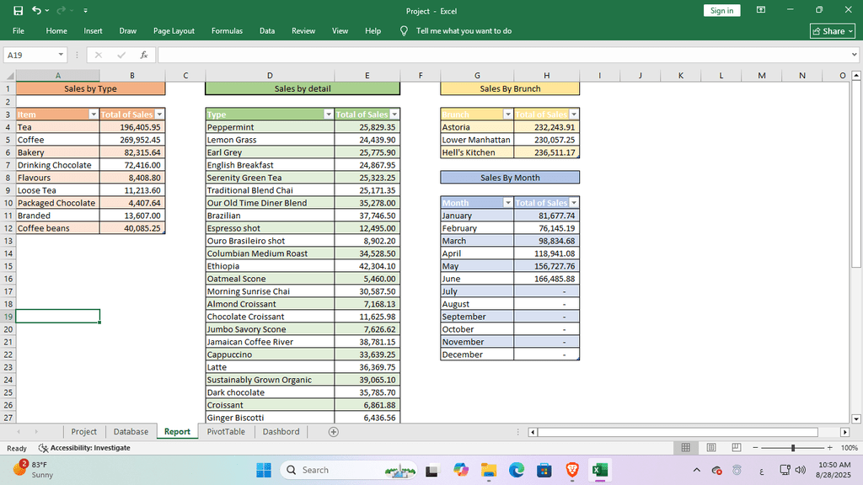Viewport: 863px width, 485px height.
Task: Click the Undo arrow icon
Action: point(36,11)
